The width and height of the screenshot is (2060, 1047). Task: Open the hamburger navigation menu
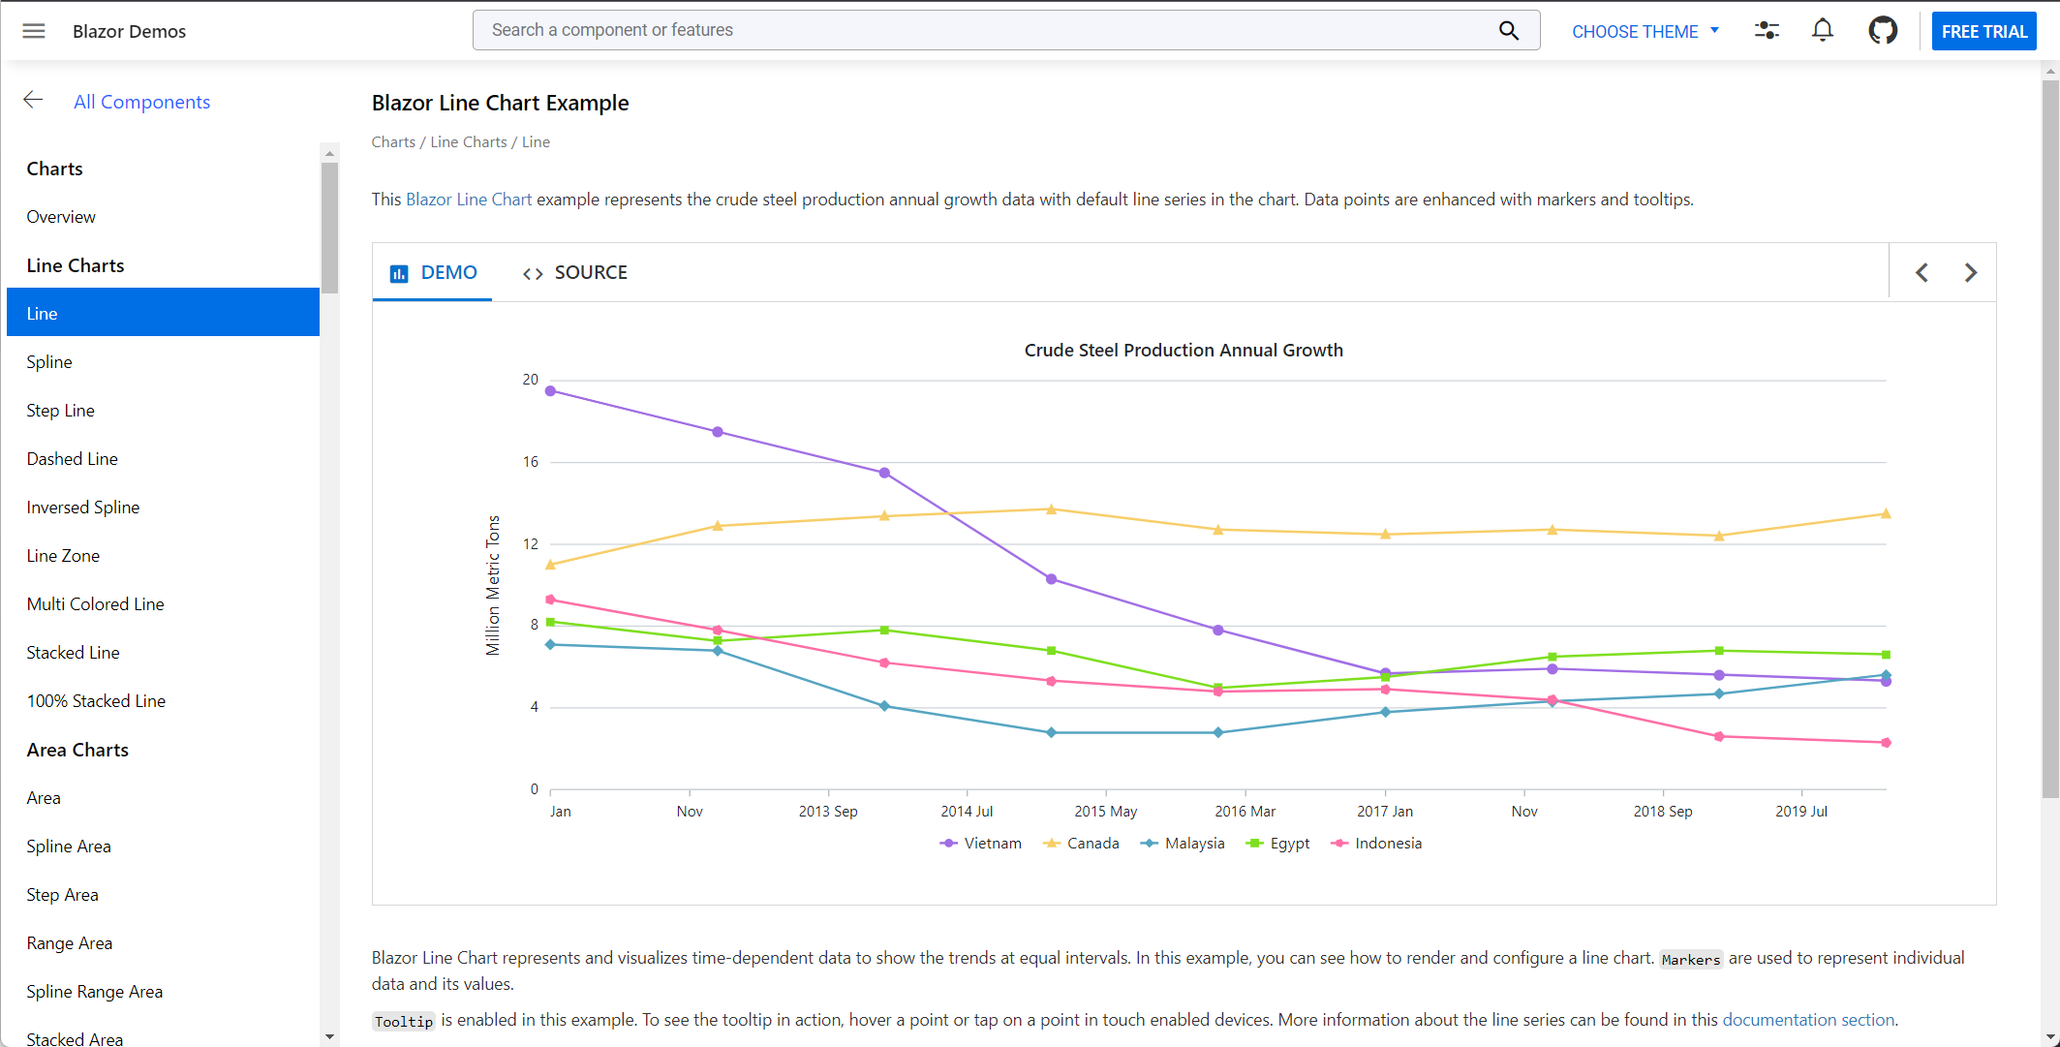(x=34, y=31)
